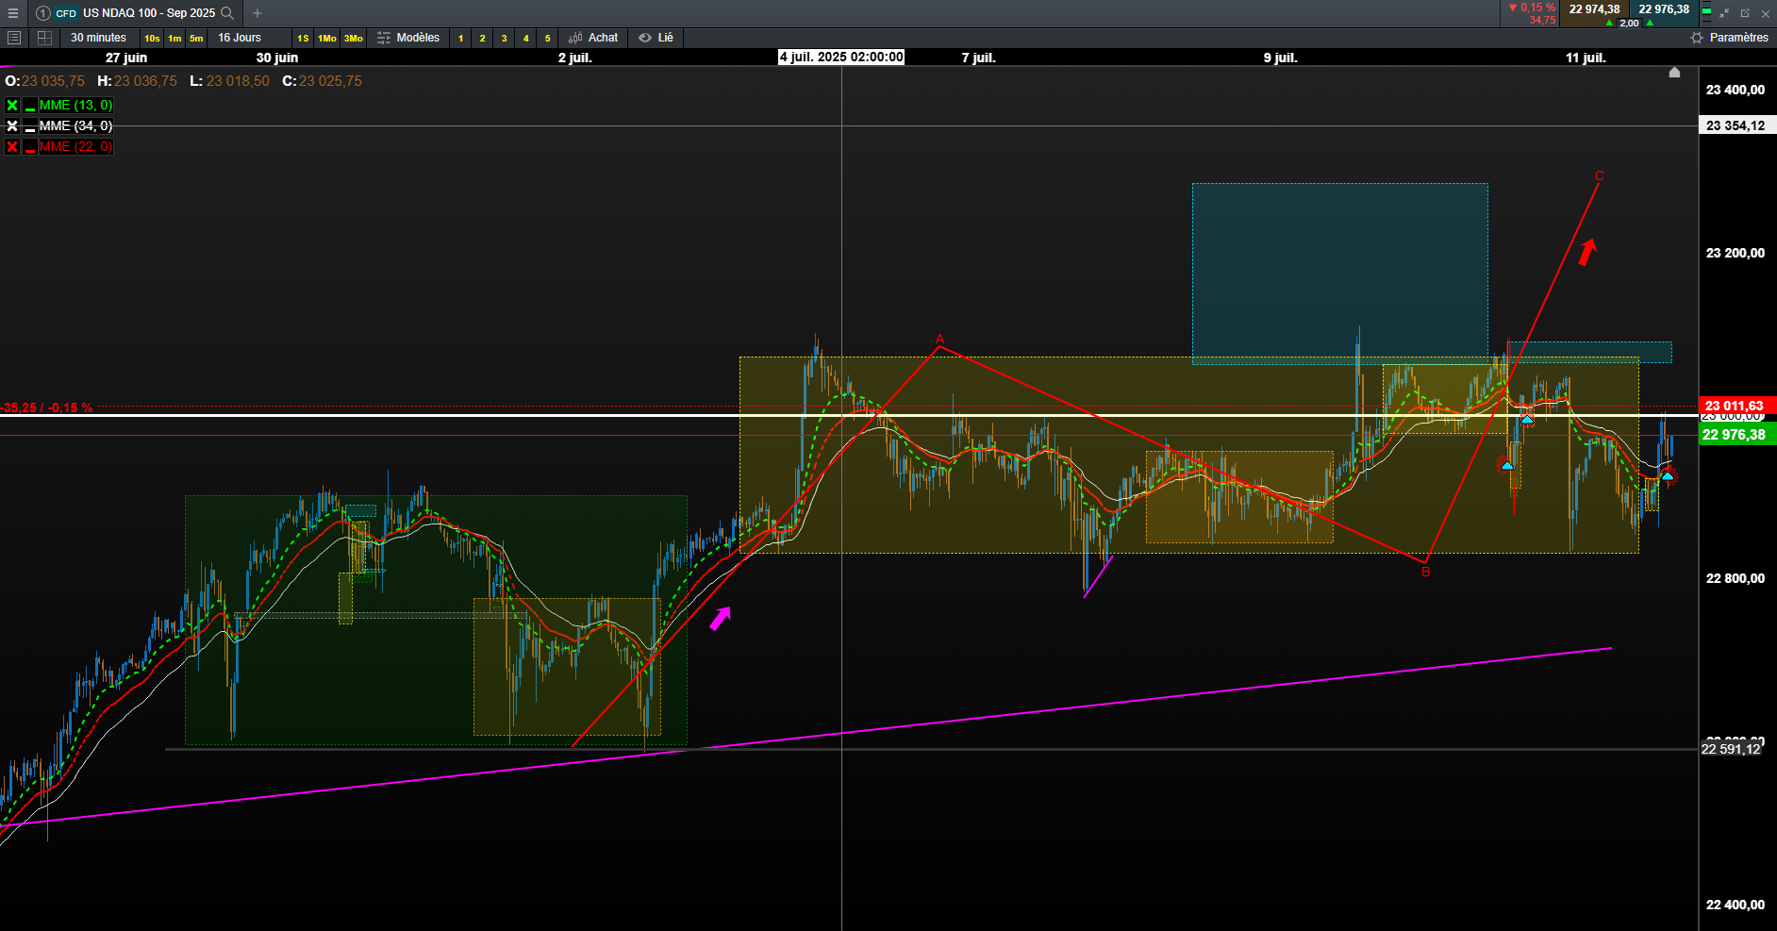1777x931 pixels.
Task: Click the red wave label C
Action: pyautogui.click(x=1599, y=175)
